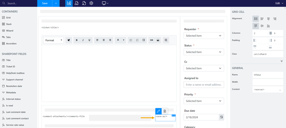Select the Title SharePoint field
The width and height of the screenshot is (286, 128).
(x=6, y=60)
